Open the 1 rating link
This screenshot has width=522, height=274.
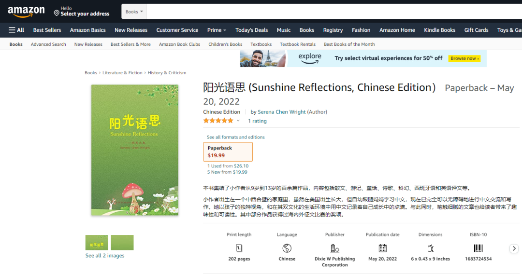point(257,121)
